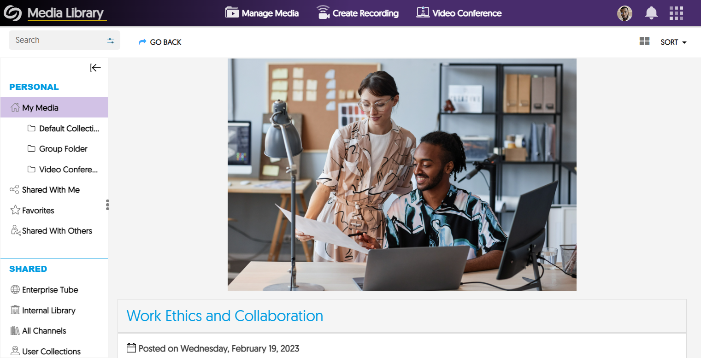The width and height of the screenshot is (701, 358).
Task: Click the Work Ethics and Collaboration title
Action: click(225, 316)
